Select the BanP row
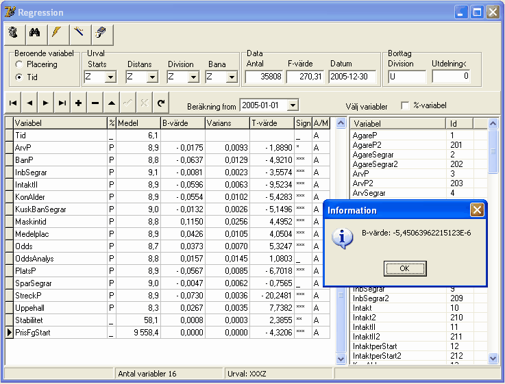Viewport: 505px width, 384px height. 167,160
